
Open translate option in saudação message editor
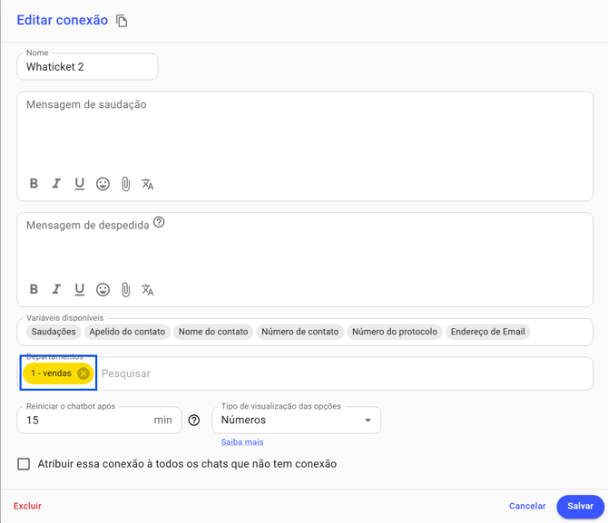(147, 184)
